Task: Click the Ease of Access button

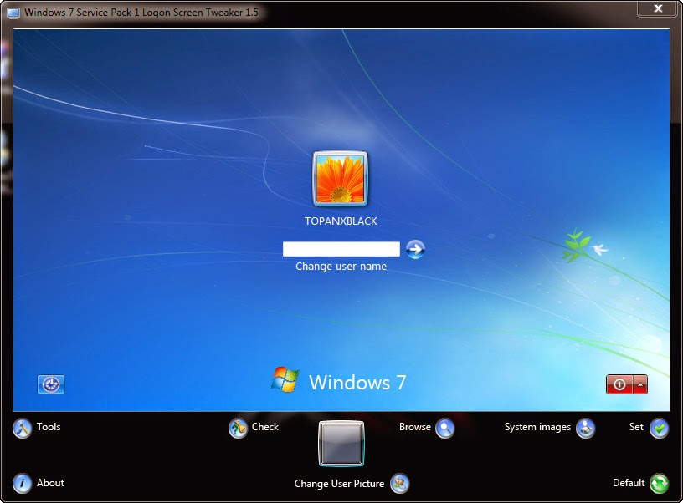Action: tap(51, 384)
